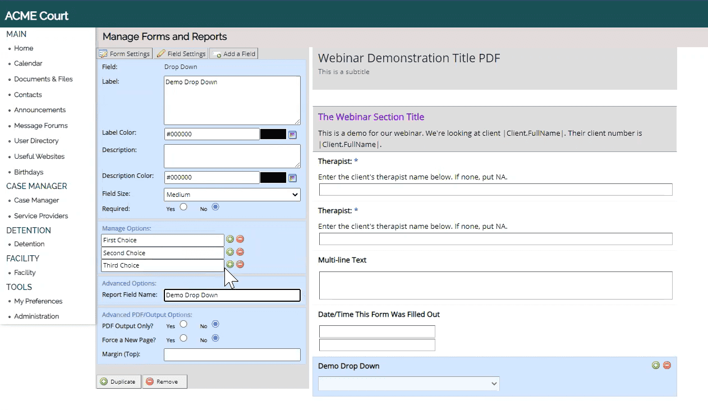
Task: Click the Label Color hex input
Action: (x=212, y=134)
